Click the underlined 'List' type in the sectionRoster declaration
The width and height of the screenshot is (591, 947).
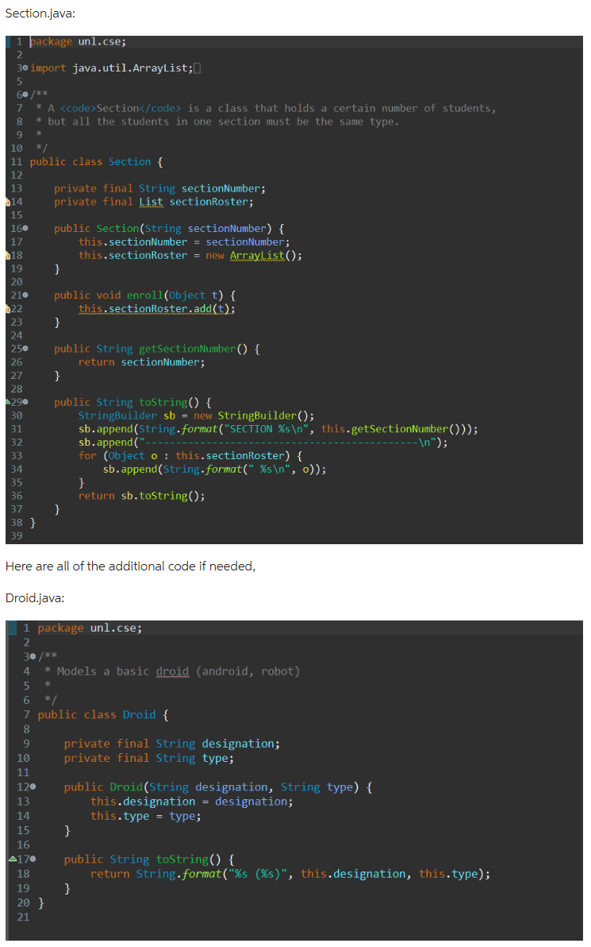click(x=151, y=203)
